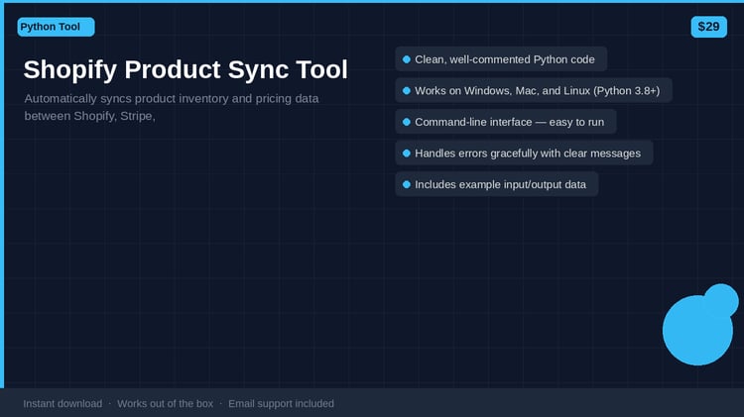
Task: Select 'Includes example input/output data' feature
Action: coord(497,184)
